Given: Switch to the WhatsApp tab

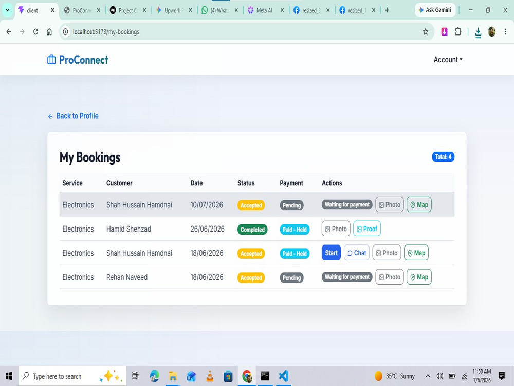Looking at the screenshot, I should 219,10.
